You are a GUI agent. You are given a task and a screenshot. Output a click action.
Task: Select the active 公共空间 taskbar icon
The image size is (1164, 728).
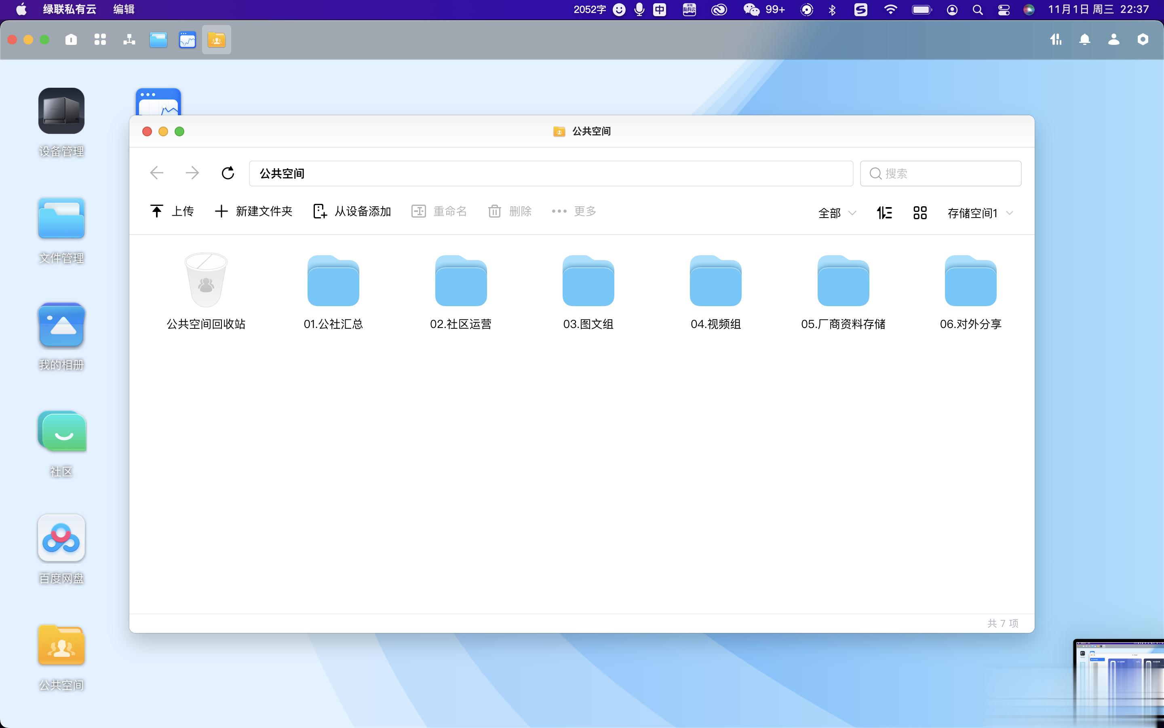click(x=217, y=40)
